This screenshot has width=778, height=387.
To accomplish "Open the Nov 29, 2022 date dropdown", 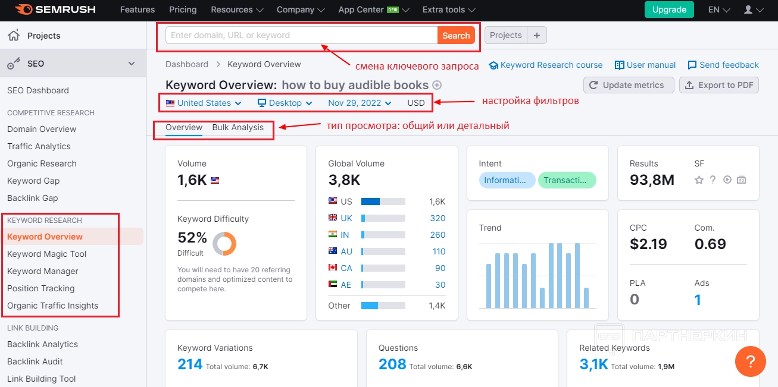I will [x=360, y=103].
